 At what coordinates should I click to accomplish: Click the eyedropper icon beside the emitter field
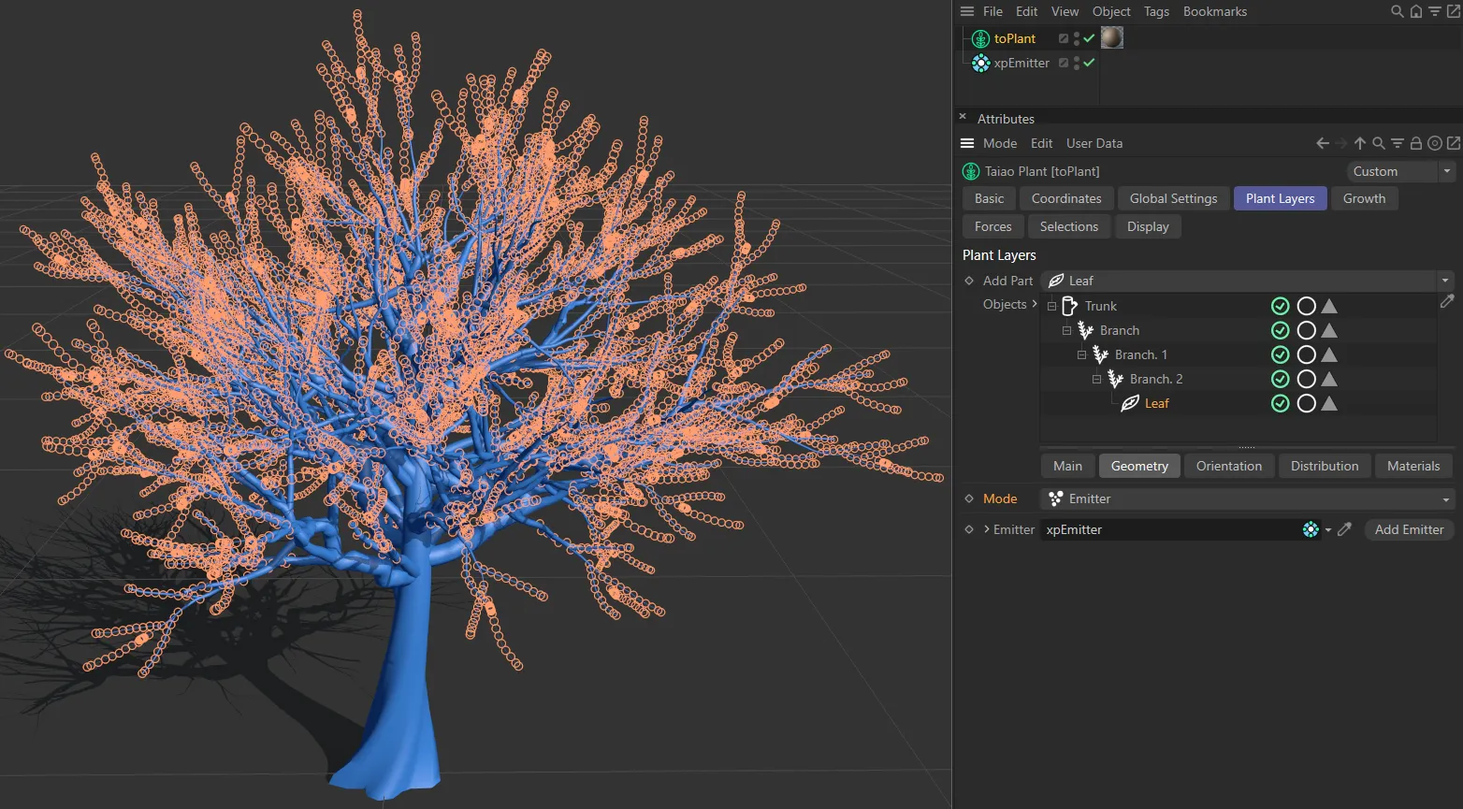coord(1345,529)
